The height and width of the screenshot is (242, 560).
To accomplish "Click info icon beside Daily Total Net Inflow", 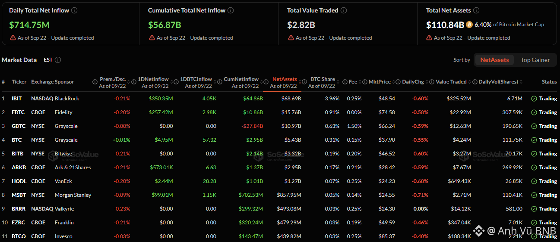I will (74, 10).
